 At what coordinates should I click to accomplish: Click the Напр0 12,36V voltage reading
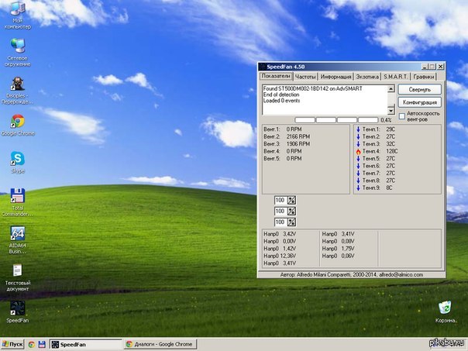(x=280, y=256)
